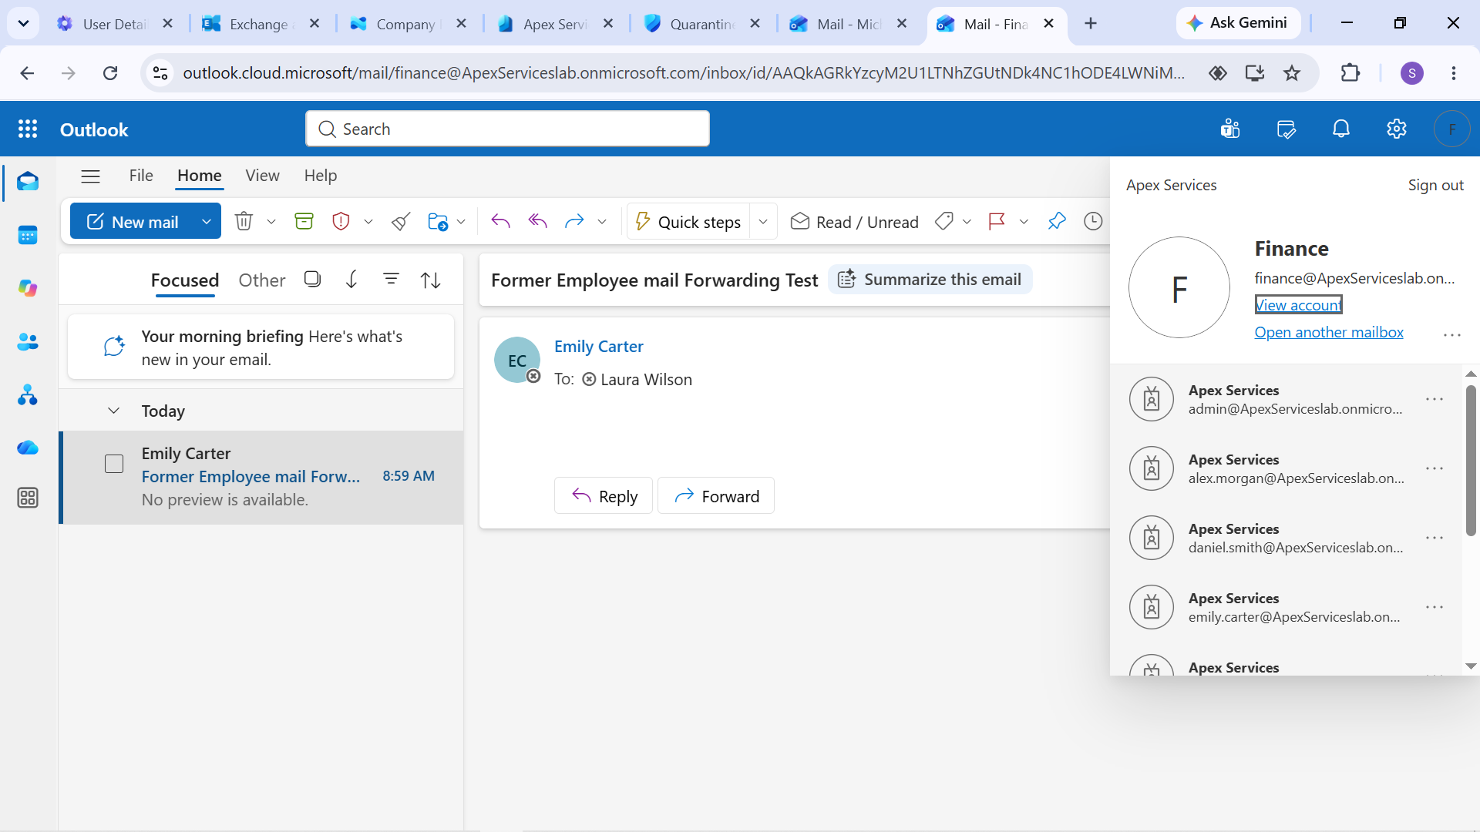The width and height of the screenshot is (1480, 832).
Task: Categorize the message with tag icon
Action: click(944, 222)
